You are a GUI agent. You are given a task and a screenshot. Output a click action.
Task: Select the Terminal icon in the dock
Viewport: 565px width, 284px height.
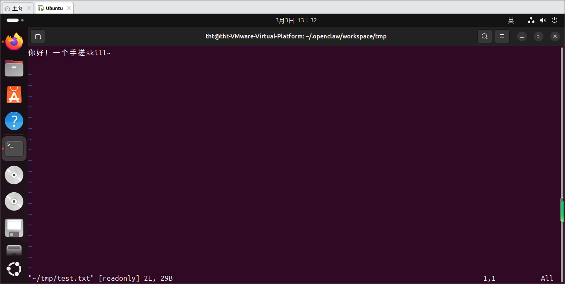click(14, 148)
